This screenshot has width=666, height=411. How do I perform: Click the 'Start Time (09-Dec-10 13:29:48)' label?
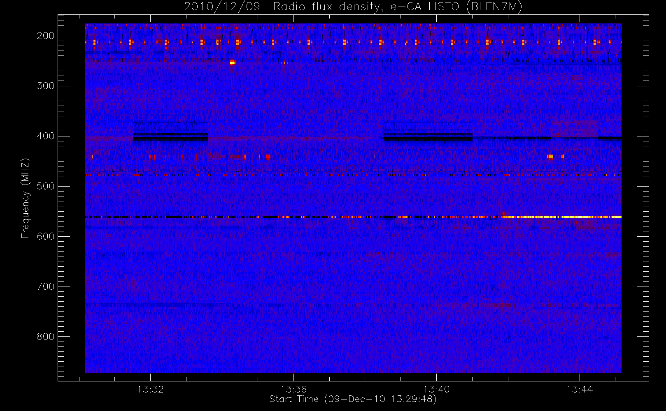[x=353, y=399]
